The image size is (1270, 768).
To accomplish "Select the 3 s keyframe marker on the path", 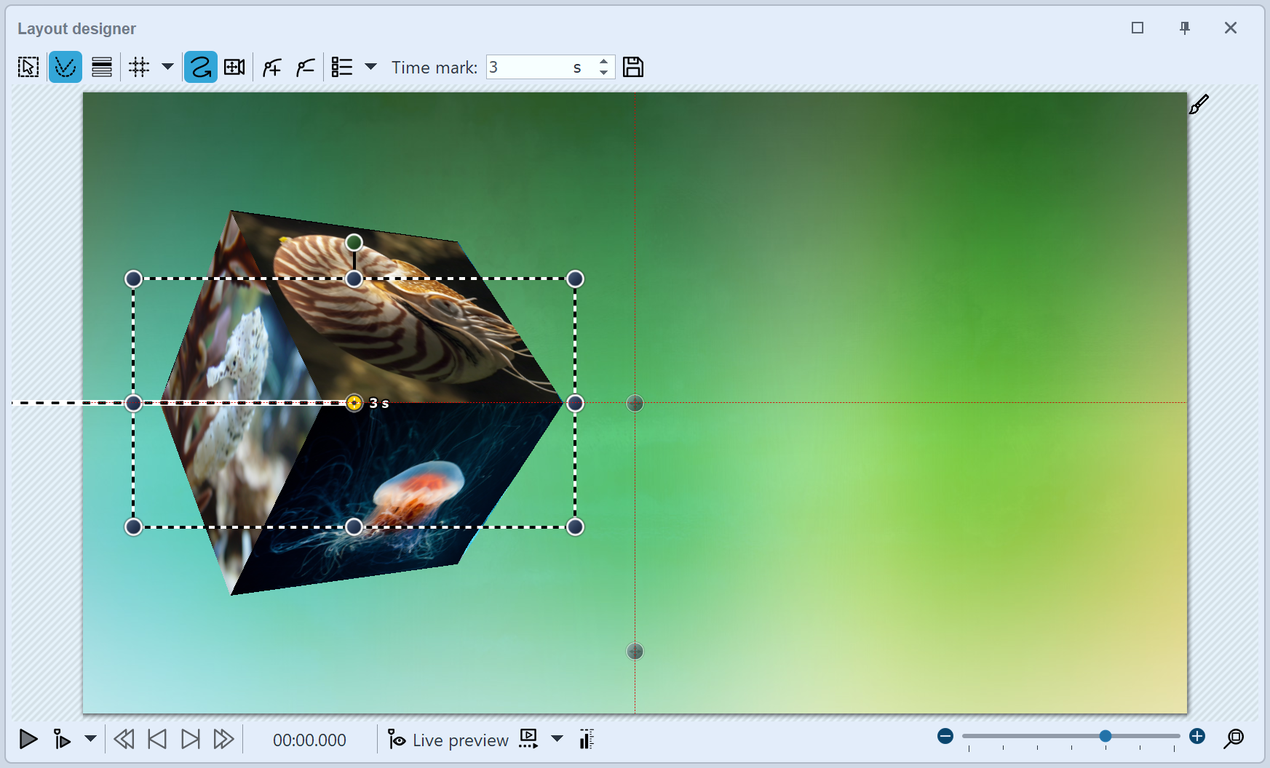I will tap(354, 402).
